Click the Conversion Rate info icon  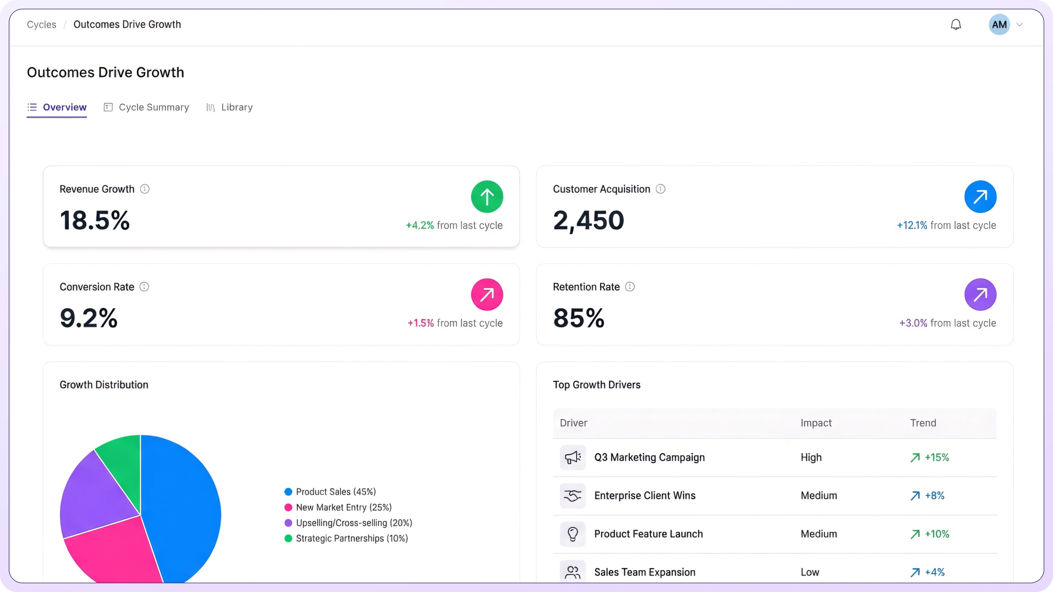point(144,287)
